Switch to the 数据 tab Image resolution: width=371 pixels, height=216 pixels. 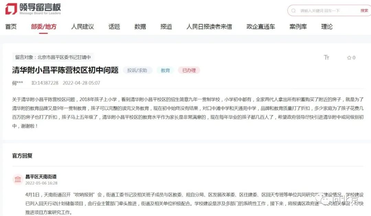140,27
